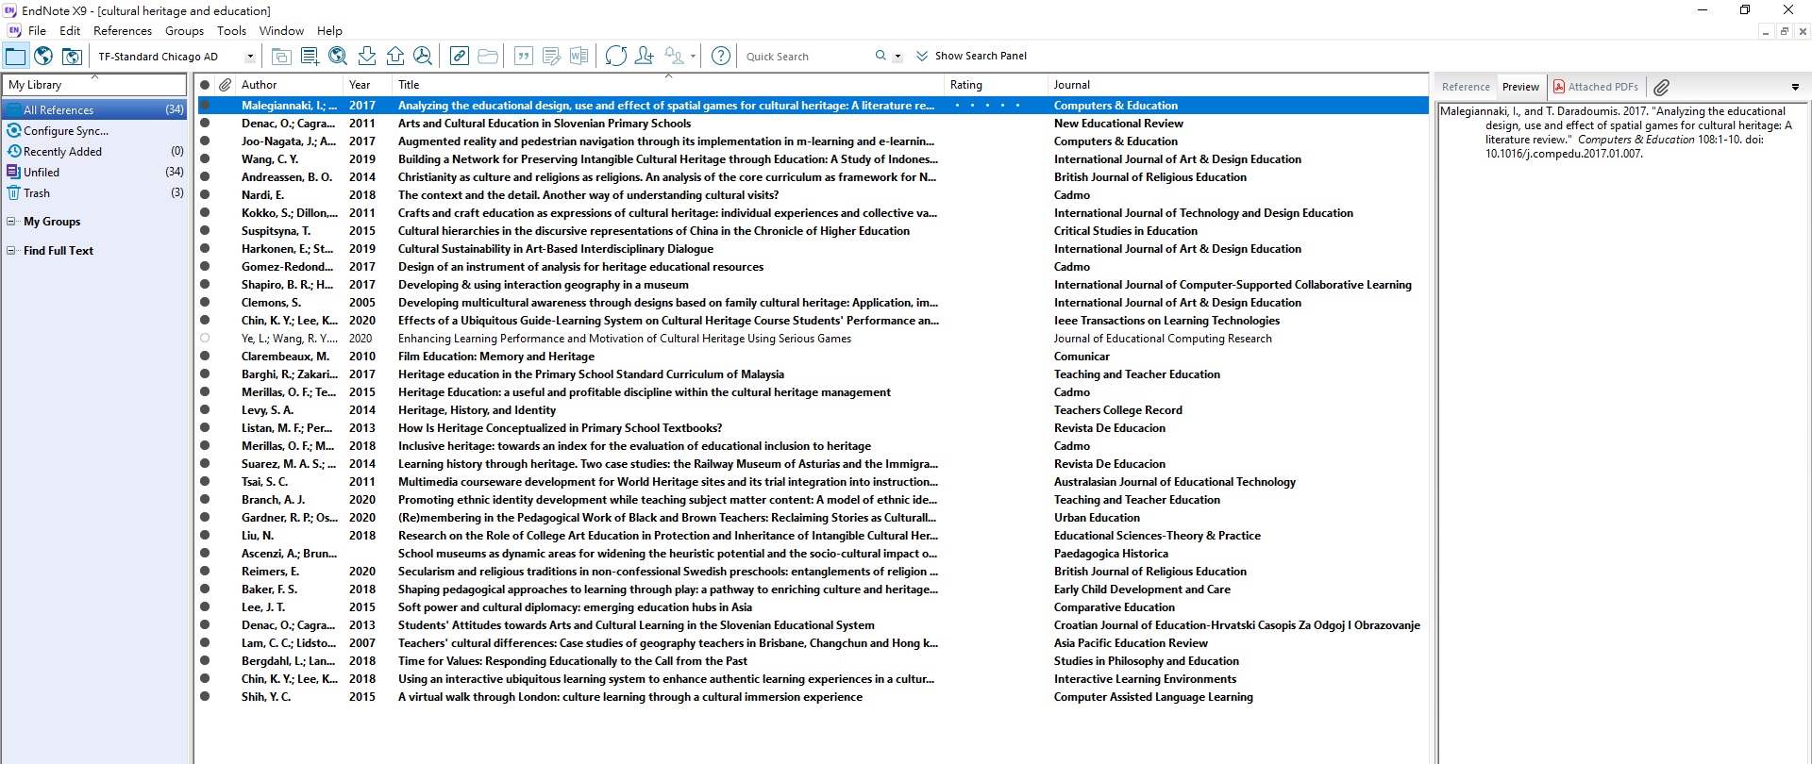
Task: Click the New Reference toolbar icon
Action: 310,56
